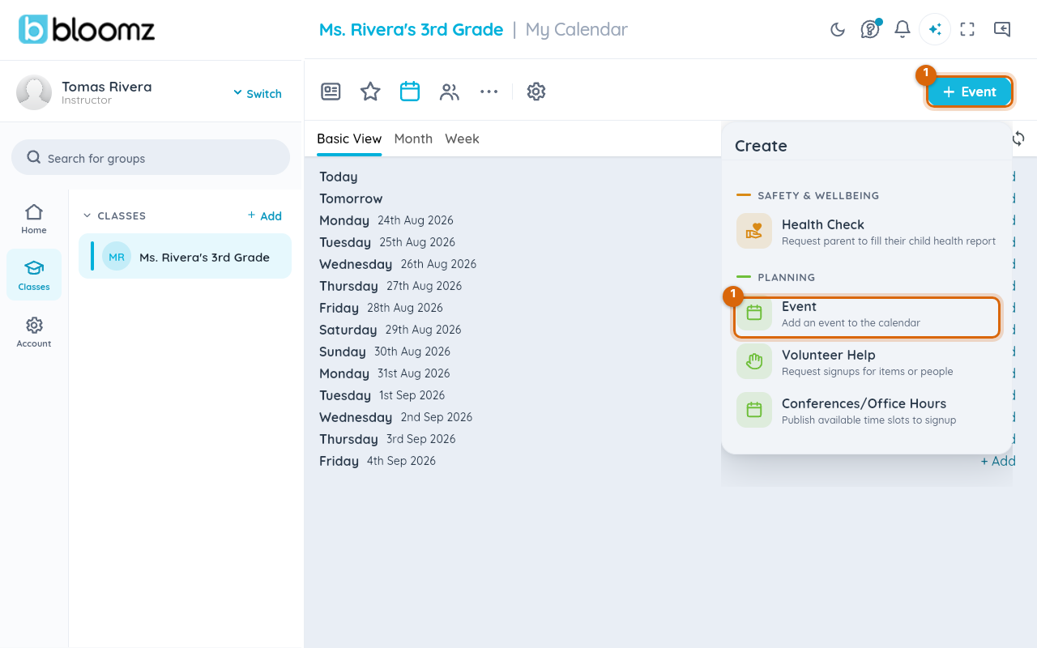This screenshot has width=1037, height=648.
Task: Open the posts feed icon in toolbar
Action: click(x=331, y=92)
